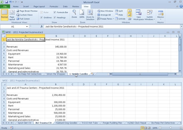
Task: Open the Name Box dropdown arrow
Action: [x=27, y=27]
